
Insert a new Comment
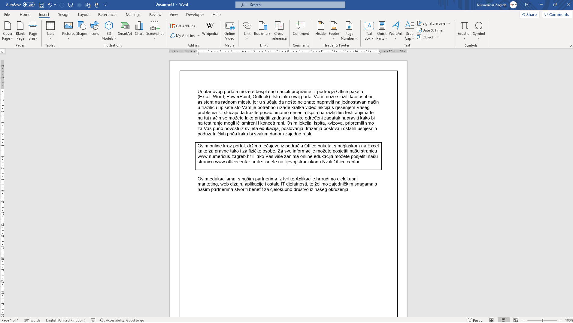[x=301, y=29]
